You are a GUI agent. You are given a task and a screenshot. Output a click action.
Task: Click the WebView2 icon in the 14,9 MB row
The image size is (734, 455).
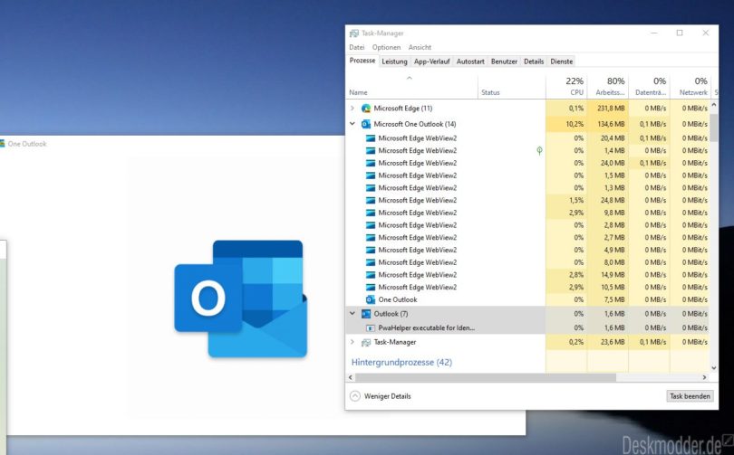tap(371, 275)
